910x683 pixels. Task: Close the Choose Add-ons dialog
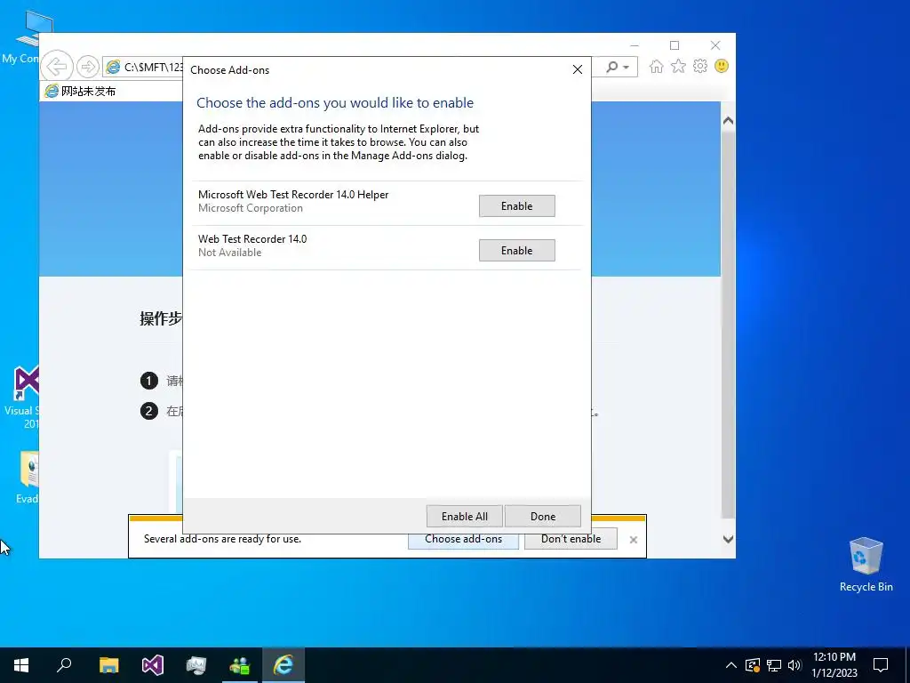(x=578, y=69)
